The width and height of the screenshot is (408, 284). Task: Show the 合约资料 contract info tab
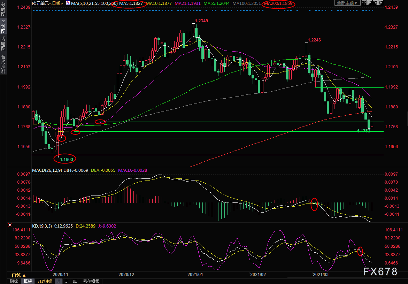click(x=3, y=64)
